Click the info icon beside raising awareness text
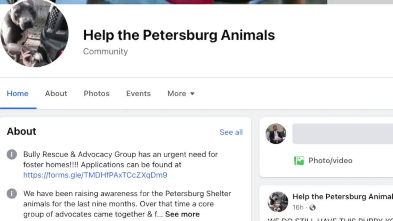 (x=12, y=194)
